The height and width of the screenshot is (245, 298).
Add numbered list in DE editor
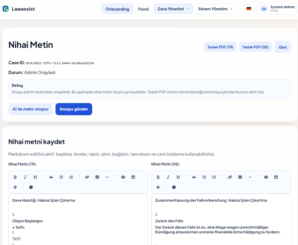(x=214, y=177)
